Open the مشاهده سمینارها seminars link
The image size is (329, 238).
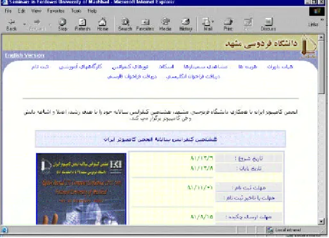[x=205, y=67]
